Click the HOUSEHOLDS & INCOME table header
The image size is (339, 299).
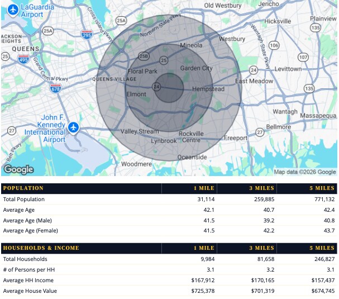41,248
